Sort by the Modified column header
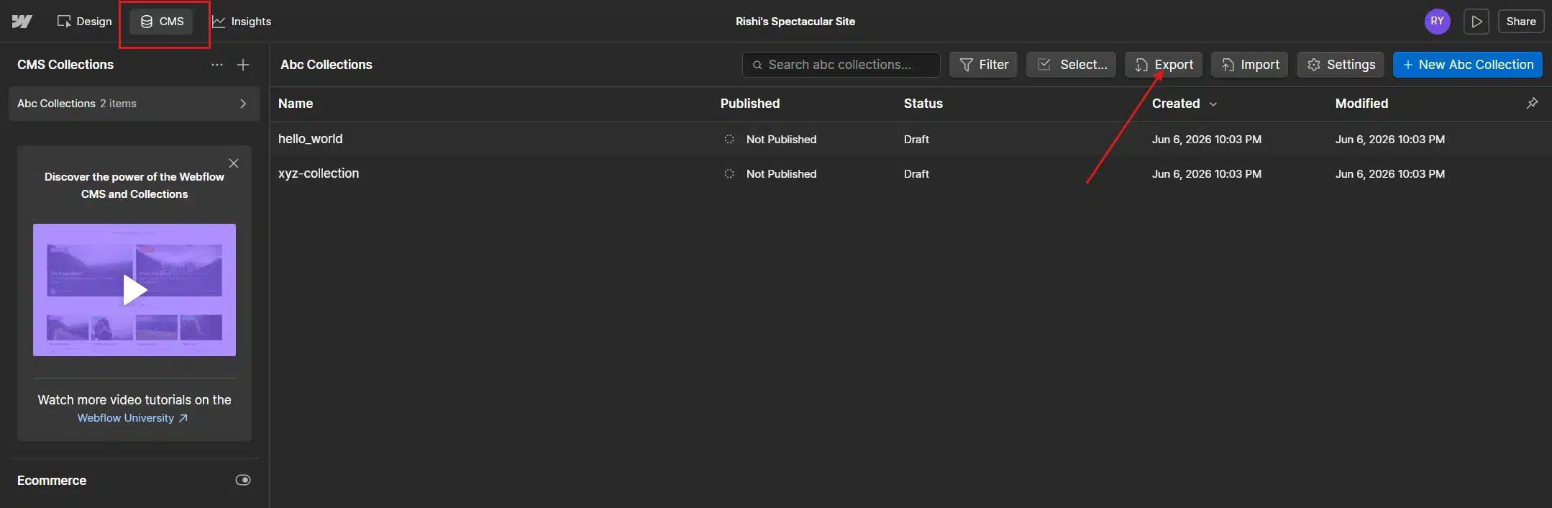1552x508 pixels. 1361,104
